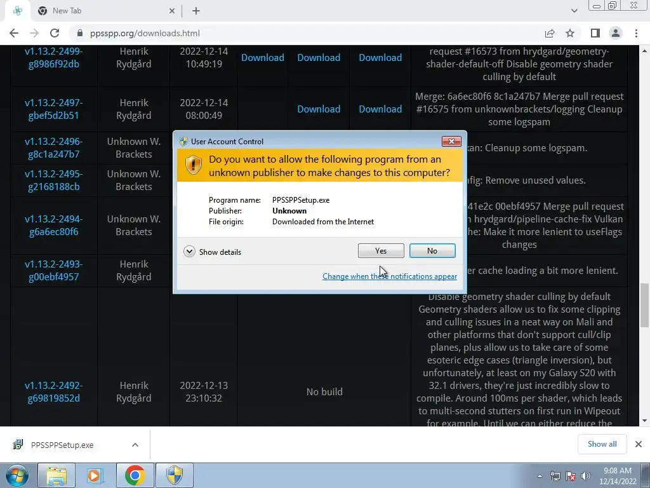Select the first pinned browser tab
The height and width of the screenshot is (488, 650).
[17, 11]
